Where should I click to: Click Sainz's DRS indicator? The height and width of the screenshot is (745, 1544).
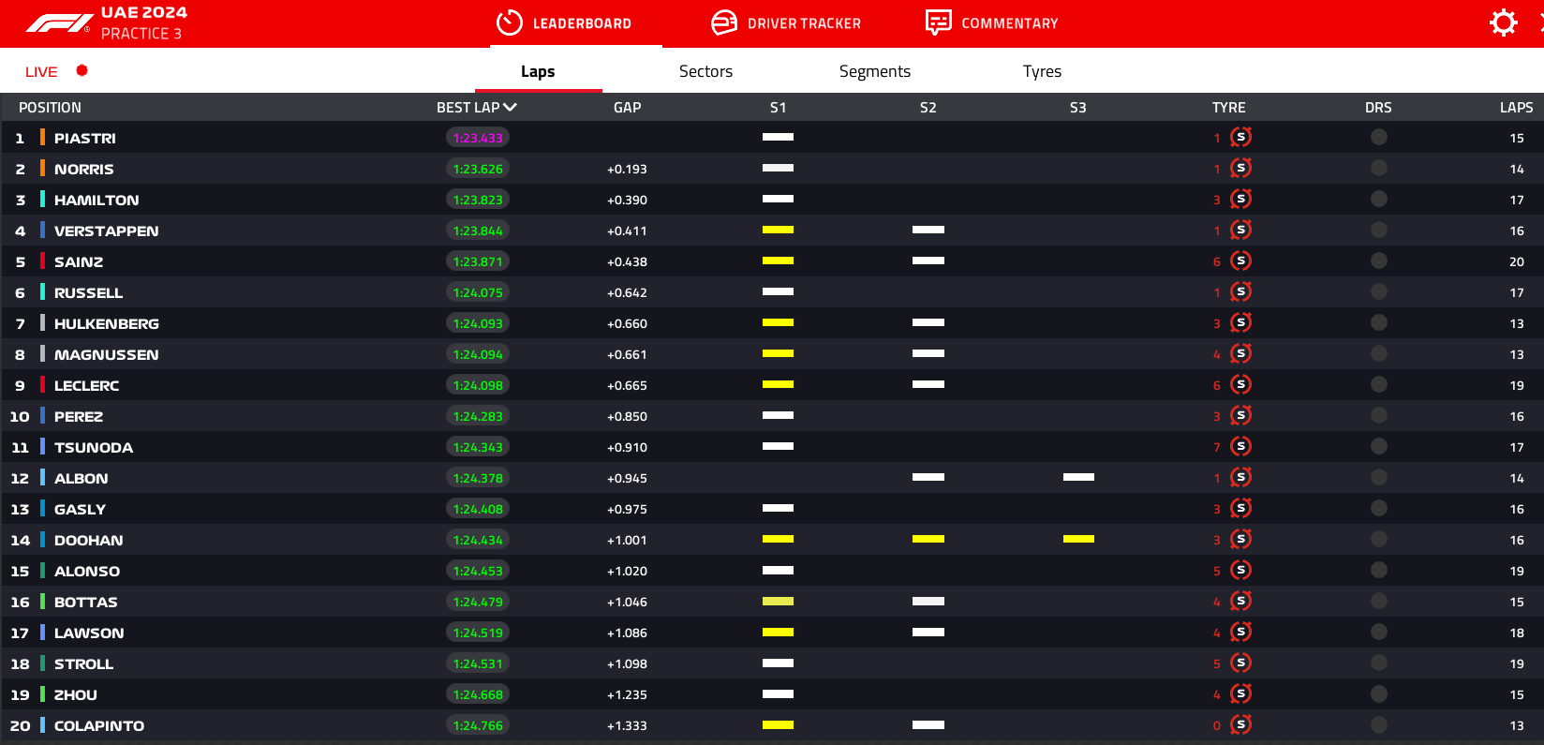pos(1378,261)
